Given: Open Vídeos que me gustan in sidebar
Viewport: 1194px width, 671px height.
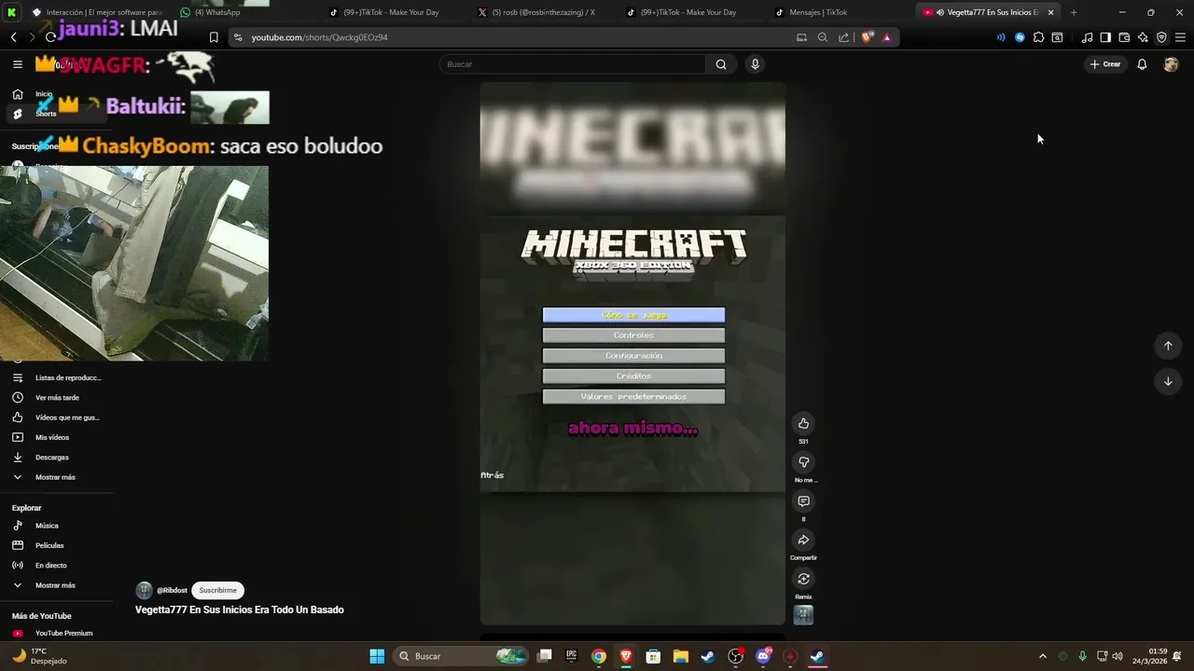Looking at the screenshot, I should click(56, 418).
